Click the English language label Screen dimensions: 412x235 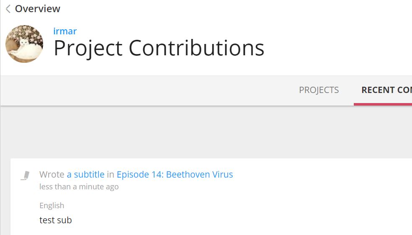(x=52, y=205)
